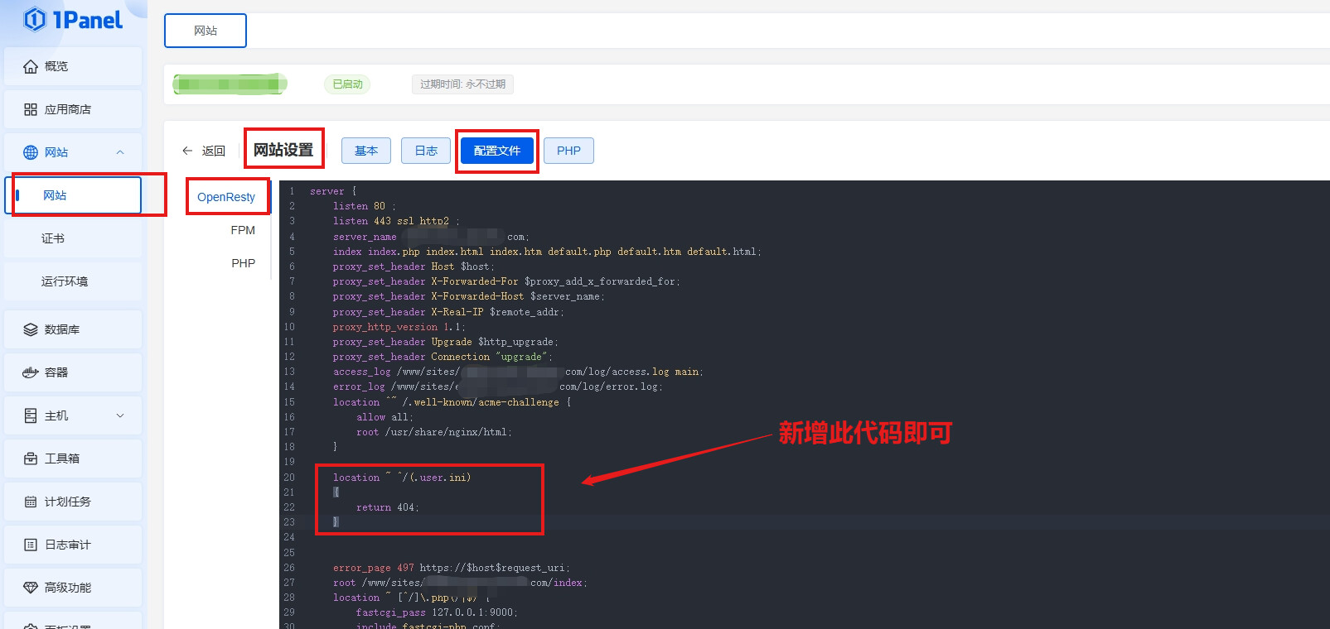
Task: Open 应用商店 in the sidebar
Action: (73, 109)
